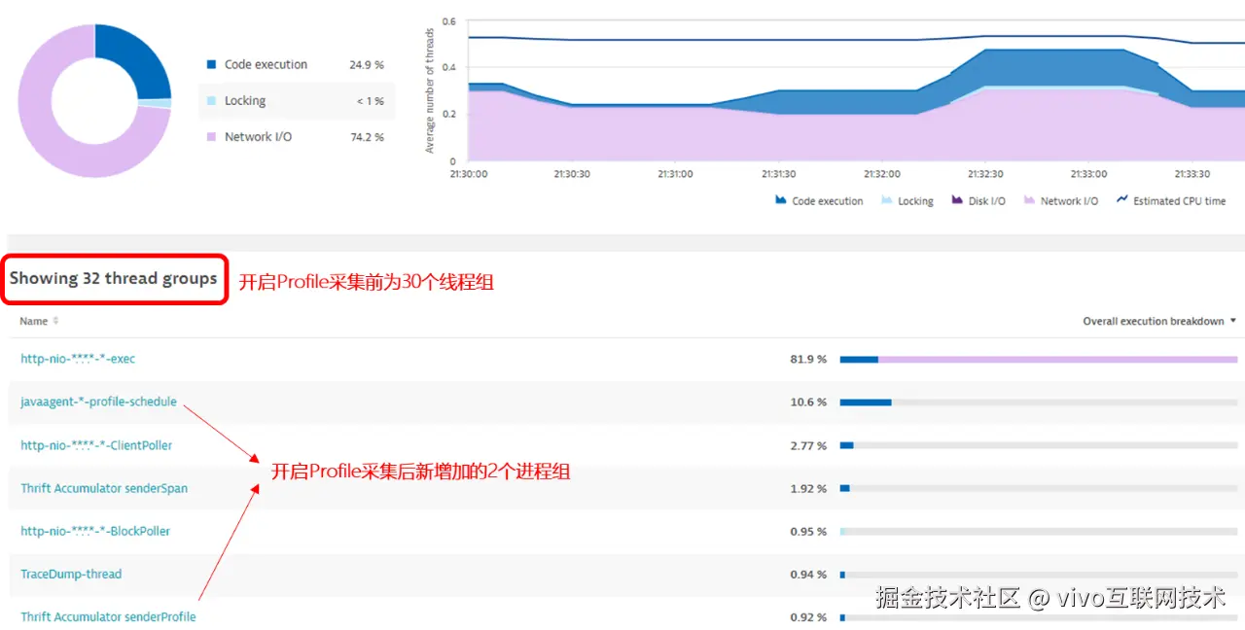Click the 0.94 % execution bar for TraceDump-thread
The height and width of the screenshot is (630, 1245).
[x=1039, y=574]
